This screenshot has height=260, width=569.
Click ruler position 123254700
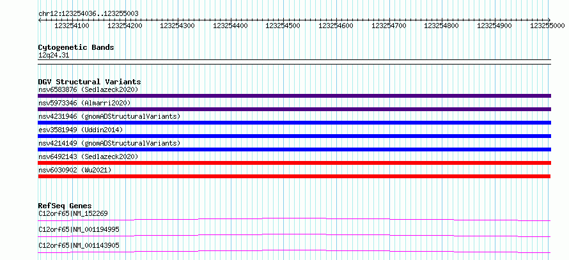(389, 26)
